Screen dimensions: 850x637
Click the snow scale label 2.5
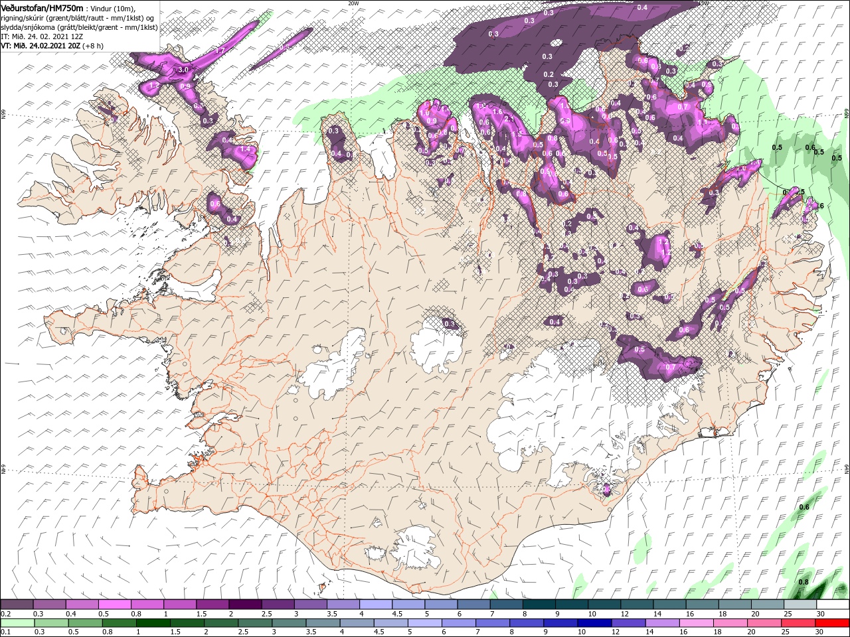[x=266, y=614]
